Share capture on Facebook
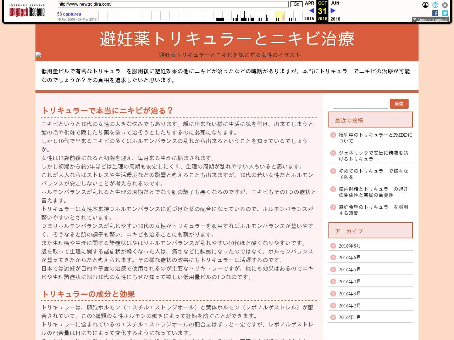 tap(435, 13)
